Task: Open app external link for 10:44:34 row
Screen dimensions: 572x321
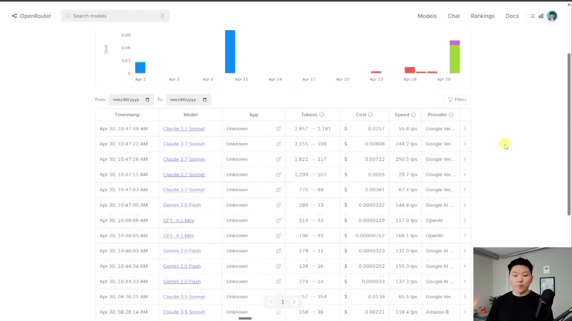Action: tap(278, 266)
